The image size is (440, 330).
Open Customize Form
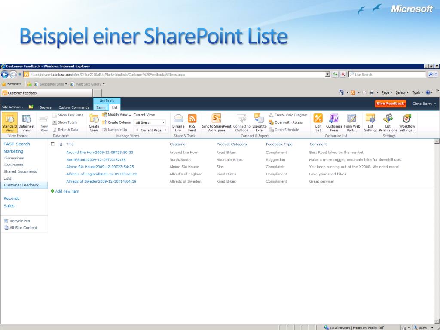tap(333, 122)
